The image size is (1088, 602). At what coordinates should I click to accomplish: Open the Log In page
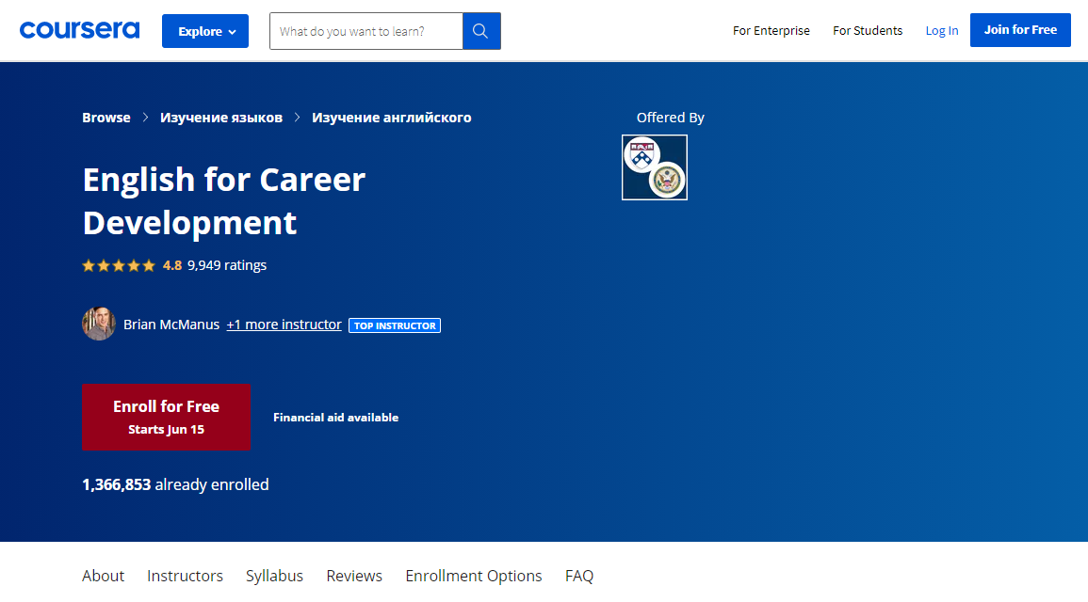(x=941, y=30)
